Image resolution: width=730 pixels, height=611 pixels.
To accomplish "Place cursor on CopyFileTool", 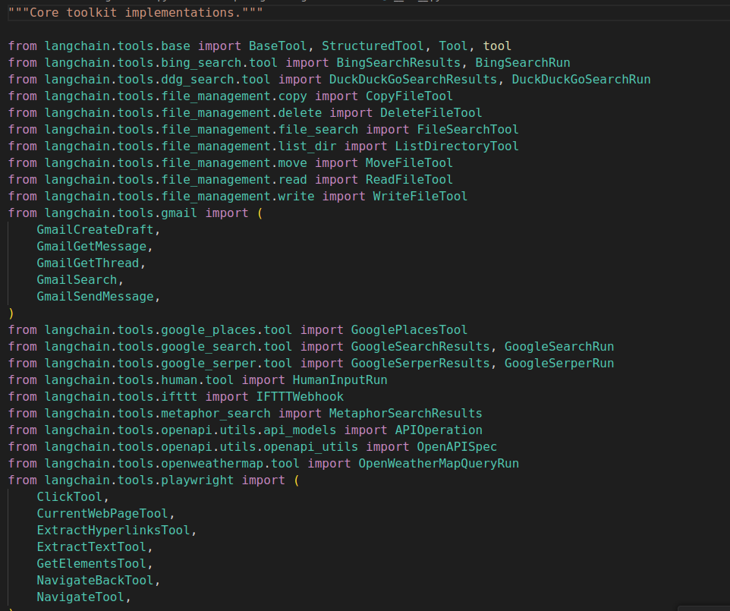I will click(x=409, y=96).
